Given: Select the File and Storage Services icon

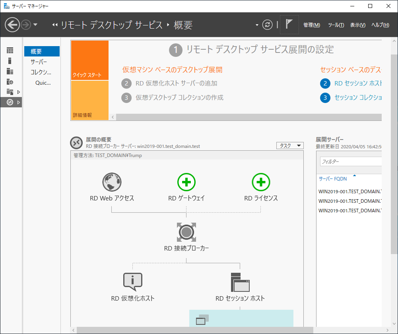Looking at the screenshot, I should pyautogui.click(x=10, y=92).
